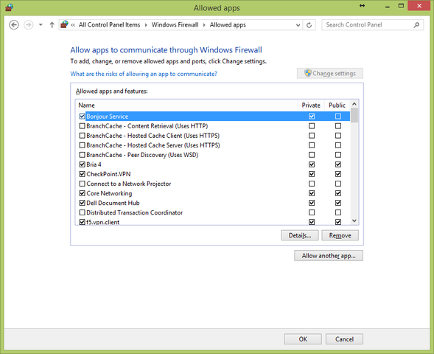Screen dimensions: 434x354
Task: Click Allow another app button
Action: point(329,256)
